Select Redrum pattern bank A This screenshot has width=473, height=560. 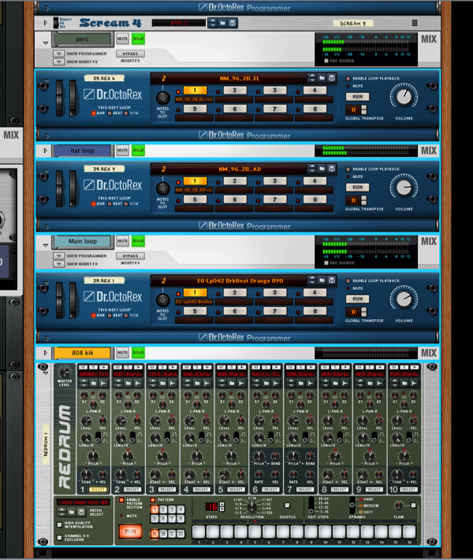point(155,533)
